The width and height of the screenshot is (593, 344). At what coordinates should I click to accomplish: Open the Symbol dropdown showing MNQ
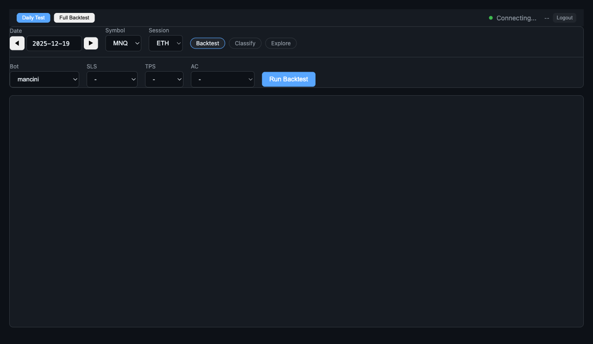point(123,43)
